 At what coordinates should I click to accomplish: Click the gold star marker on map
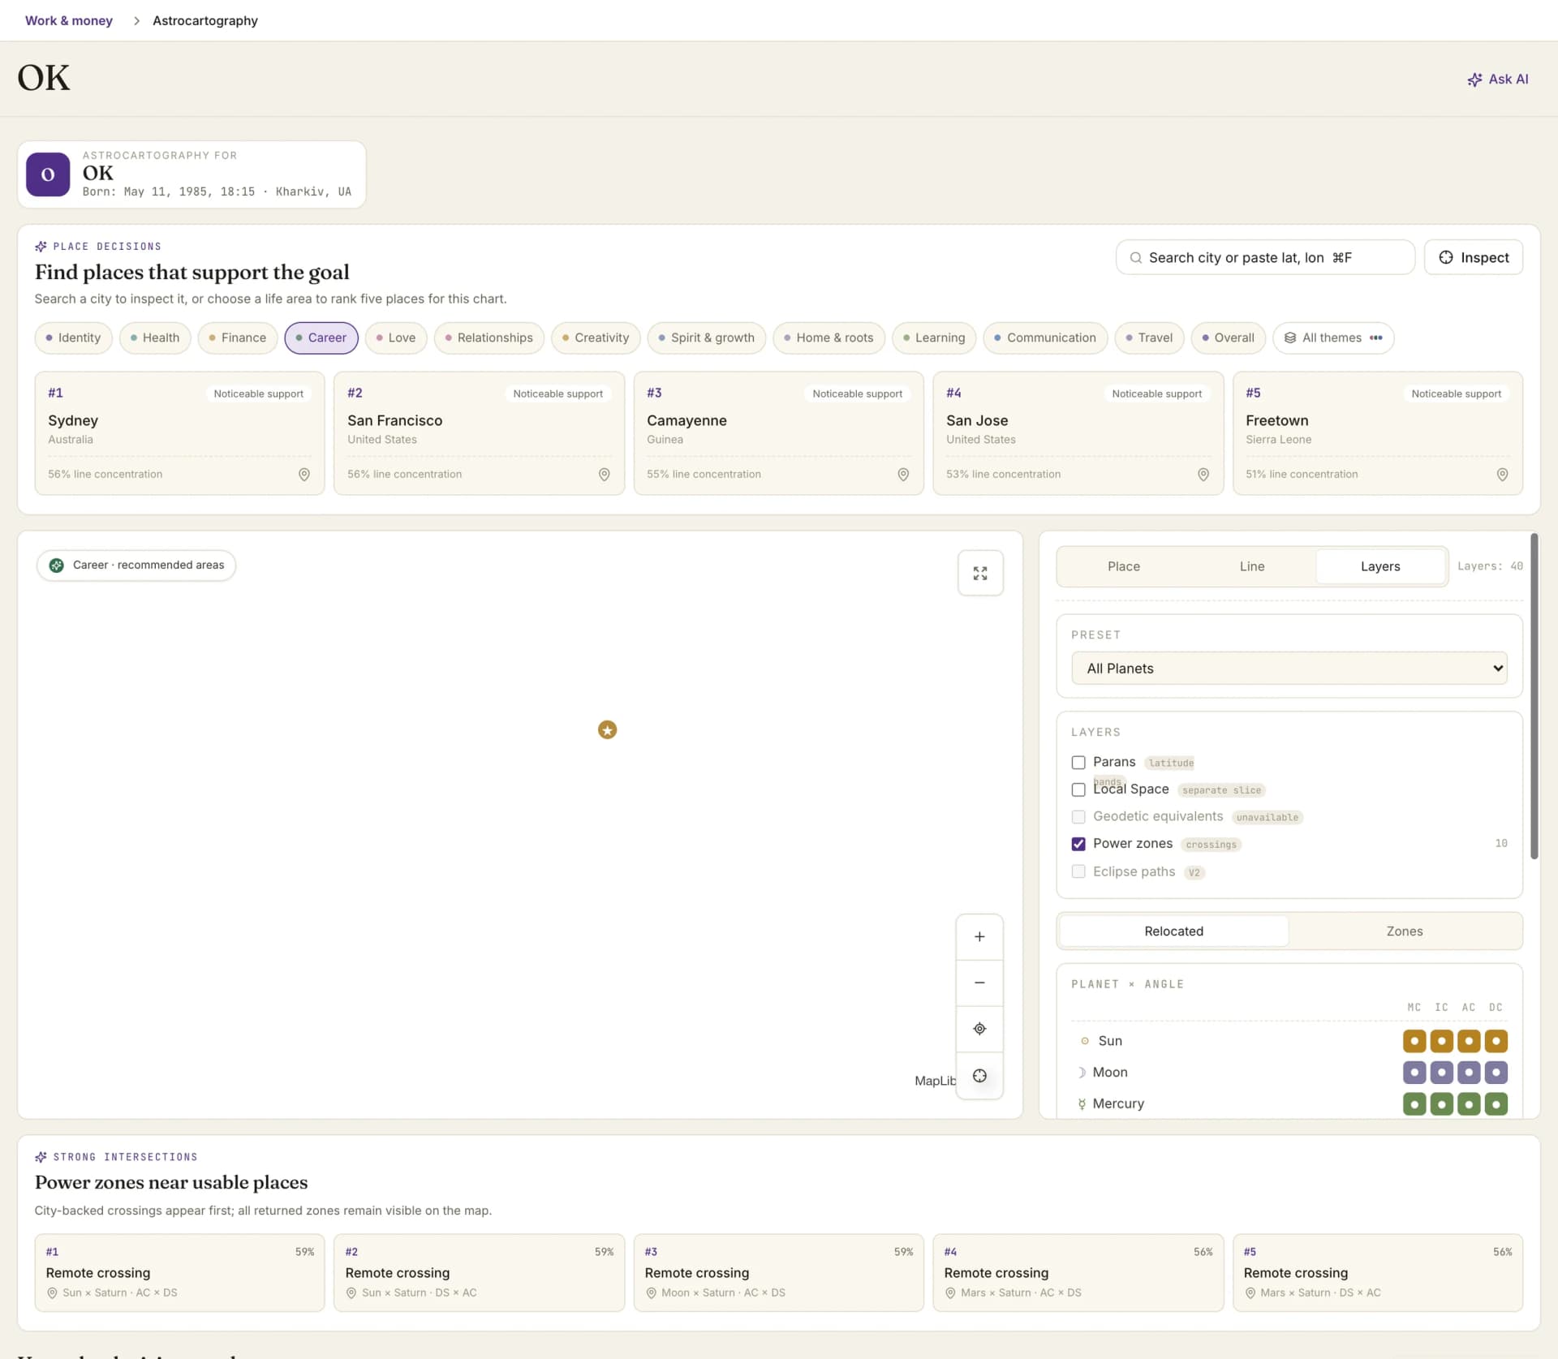point(607,730)
